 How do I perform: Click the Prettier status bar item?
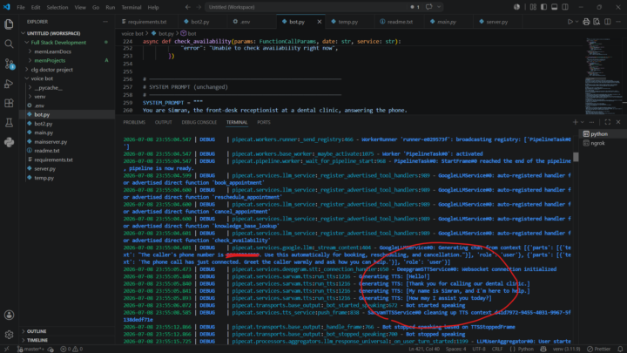point(599,349)
